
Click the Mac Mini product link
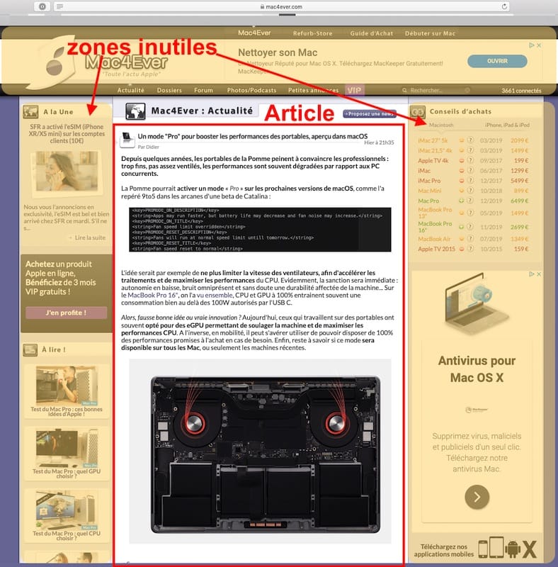coord(429,191)
